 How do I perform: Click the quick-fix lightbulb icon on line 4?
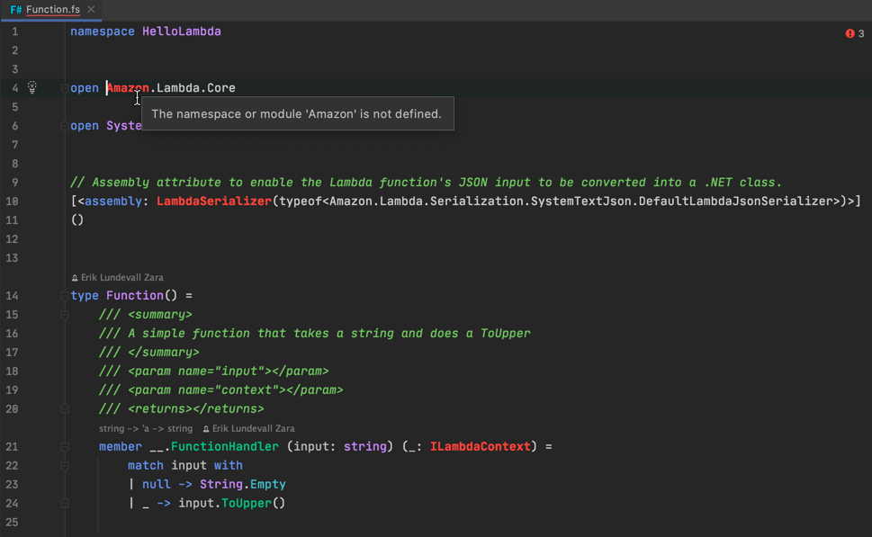pos(32,87)
